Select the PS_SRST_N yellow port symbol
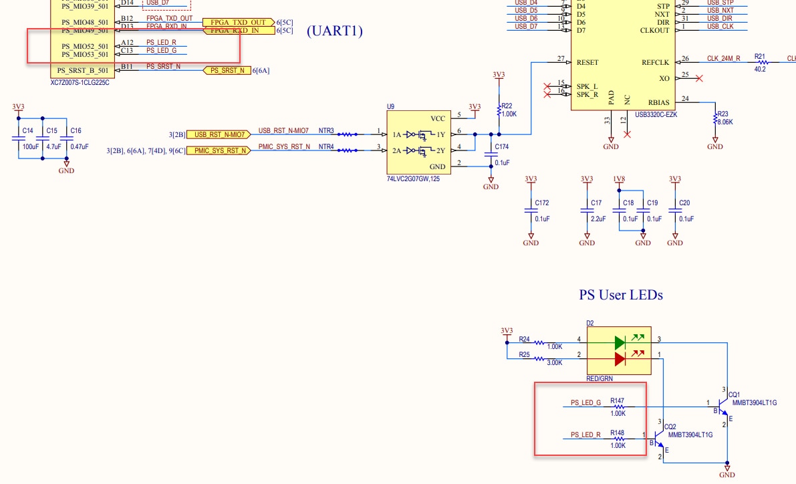The image size is (796, 484). coord(227,71)
